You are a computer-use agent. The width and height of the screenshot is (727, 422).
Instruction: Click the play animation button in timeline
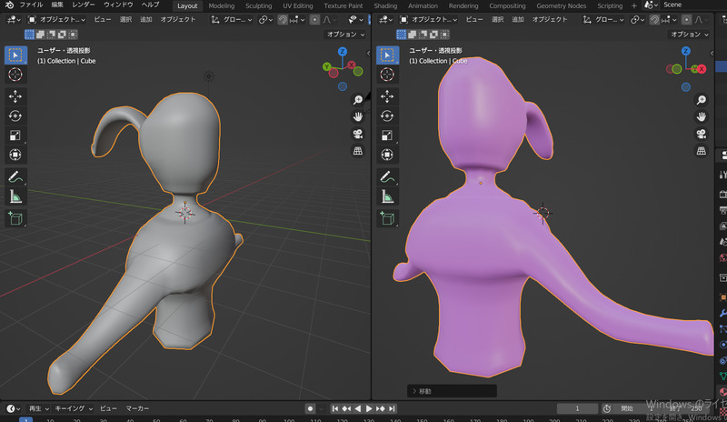click(x=368, y=409)
